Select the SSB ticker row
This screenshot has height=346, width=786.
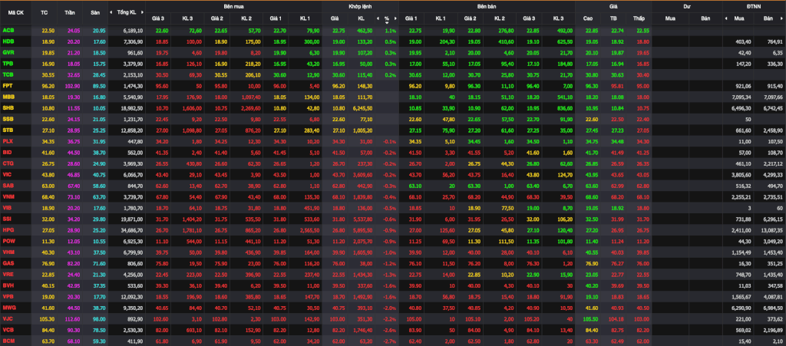point(393,119)
